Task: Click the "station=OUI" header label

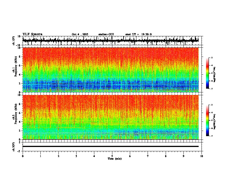Action: pos(106,34)
